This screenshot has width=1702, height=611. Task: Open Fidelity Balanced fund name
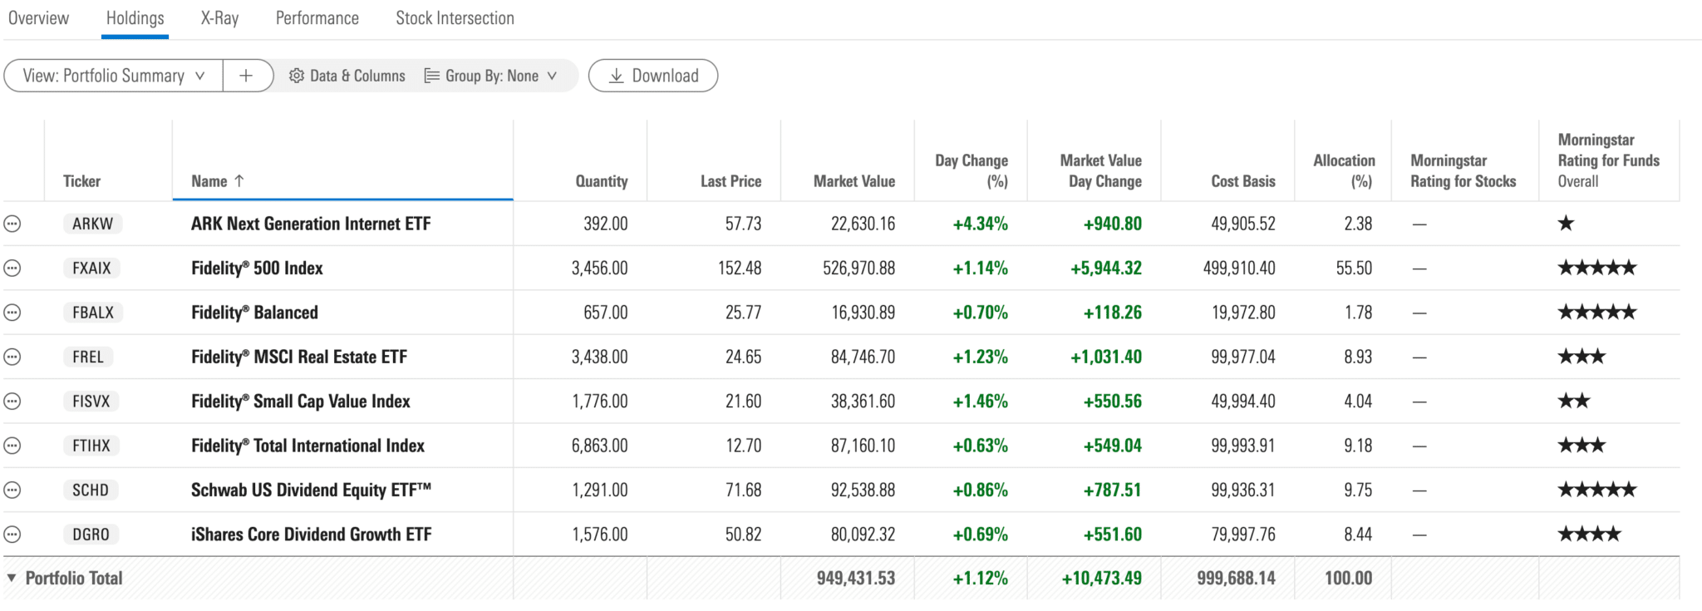pos(254,313)
